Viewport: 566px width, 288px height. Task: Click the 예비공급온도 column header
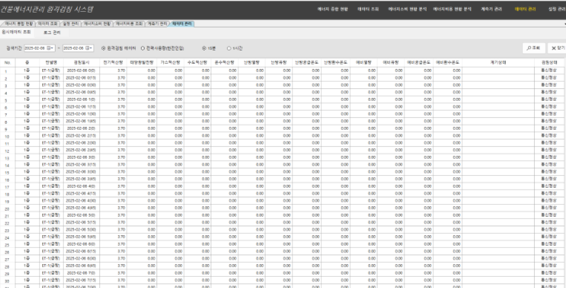tap(418, 62)
